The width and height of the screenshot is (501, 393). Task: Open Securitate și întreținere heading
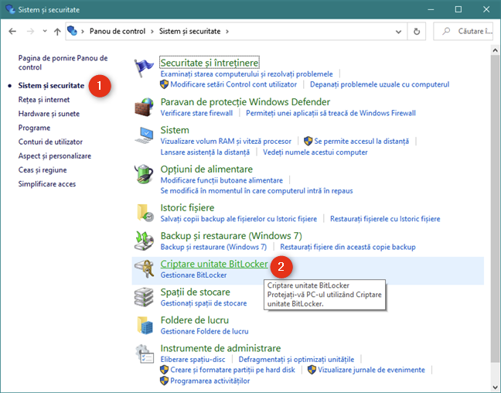(x=210, y=63)
